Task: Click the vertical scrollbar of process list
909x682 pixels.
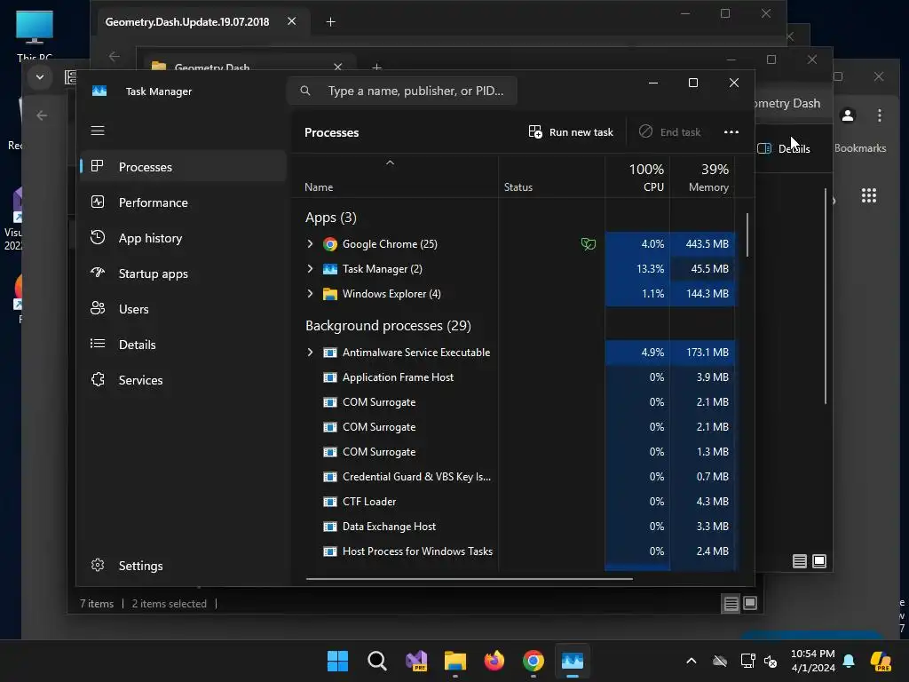Action: click(747, 234)
